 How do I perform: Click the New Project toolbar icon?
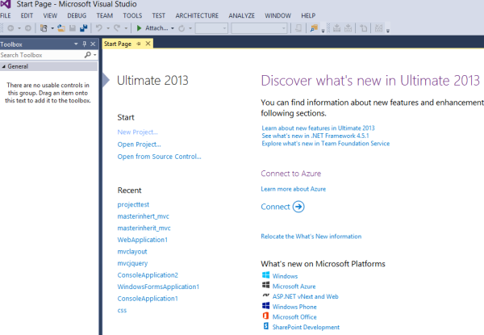pyautogui.click(x=44, y=28)
